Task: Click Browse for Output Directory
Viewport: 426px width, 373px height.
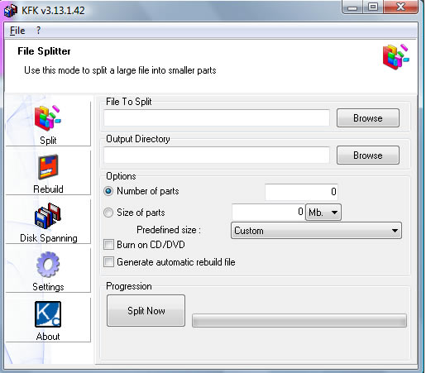Action: [x=368, y=155]
